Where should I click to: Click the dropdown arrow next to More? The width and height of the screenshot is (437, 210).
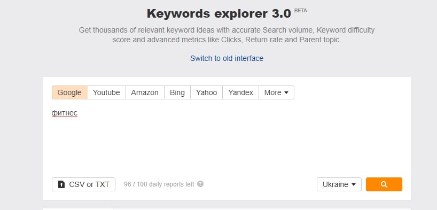click(286, 93)
